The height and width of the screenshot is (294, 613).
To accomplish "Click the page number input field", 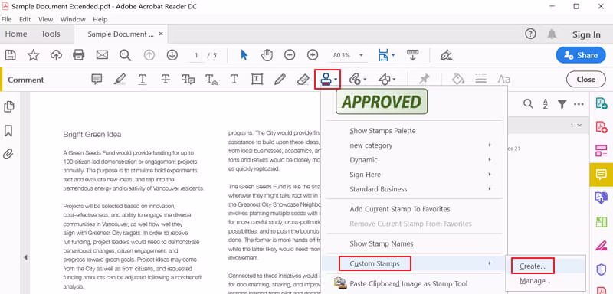I will [x=197, y=55].
